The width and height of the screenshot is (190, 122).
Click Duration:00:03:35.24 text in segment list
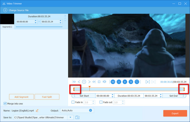click(x=39, y=16)
